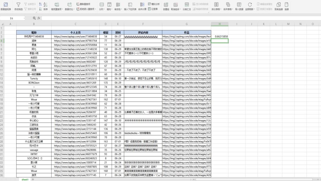Select column header 个人主页 cell
Viewport: 321px width, 181px height.
coord(75,32)
